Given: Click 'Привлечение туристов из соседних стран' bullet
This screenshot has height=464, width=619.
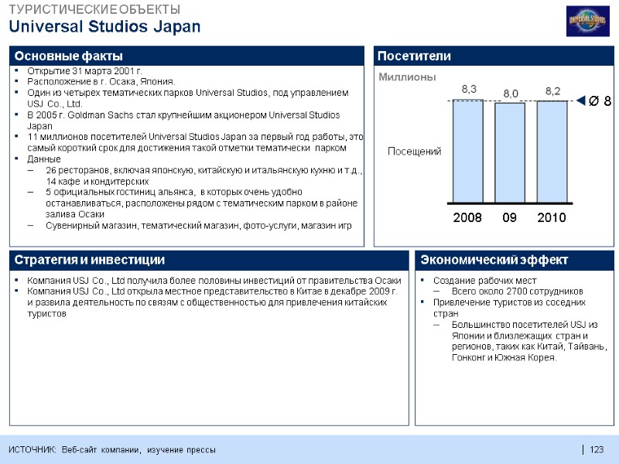Looking at the screenshot, I should 509,308.
